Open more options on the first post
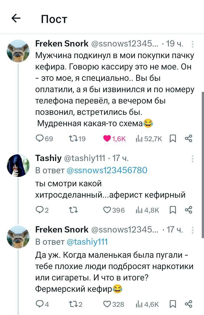204x315 pixels. (x=193, y=44)
